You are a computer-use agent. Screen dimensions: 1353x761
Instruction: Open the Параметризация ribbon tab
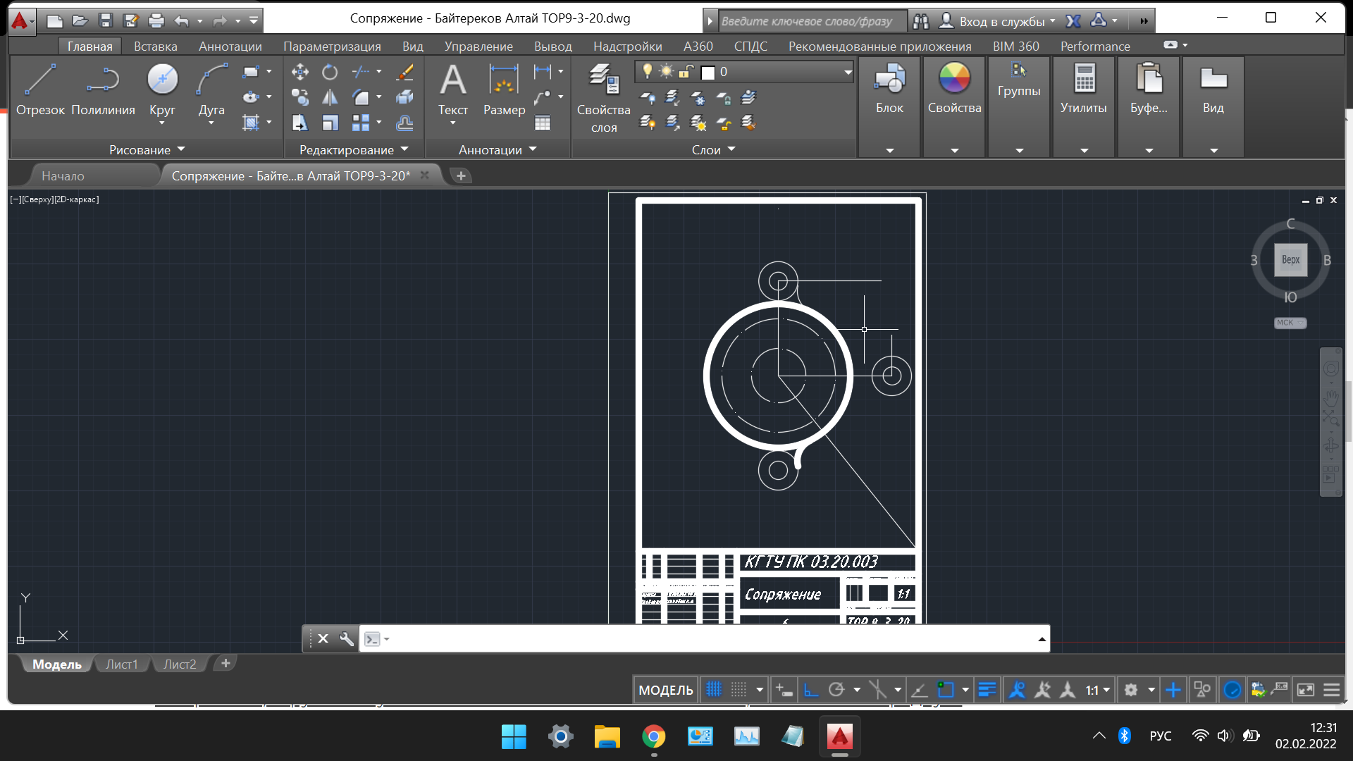(332, 46)
